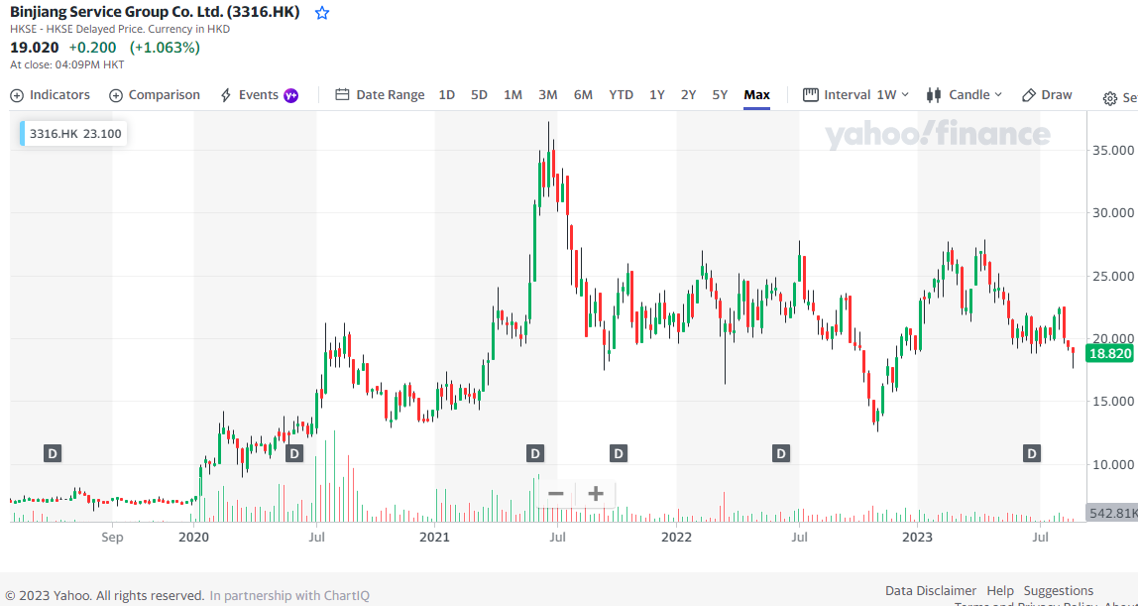Click dividend marker near Sep 2019
1138x606 pixels.
[52, 454]
